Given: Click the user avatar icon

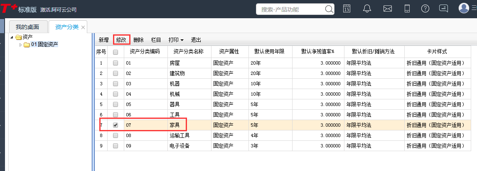Looking at the screenshot, I should 464,8.
